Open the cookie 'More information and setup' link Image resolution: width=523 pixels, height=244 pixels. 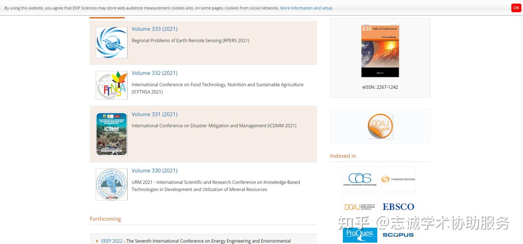(306, 8)
